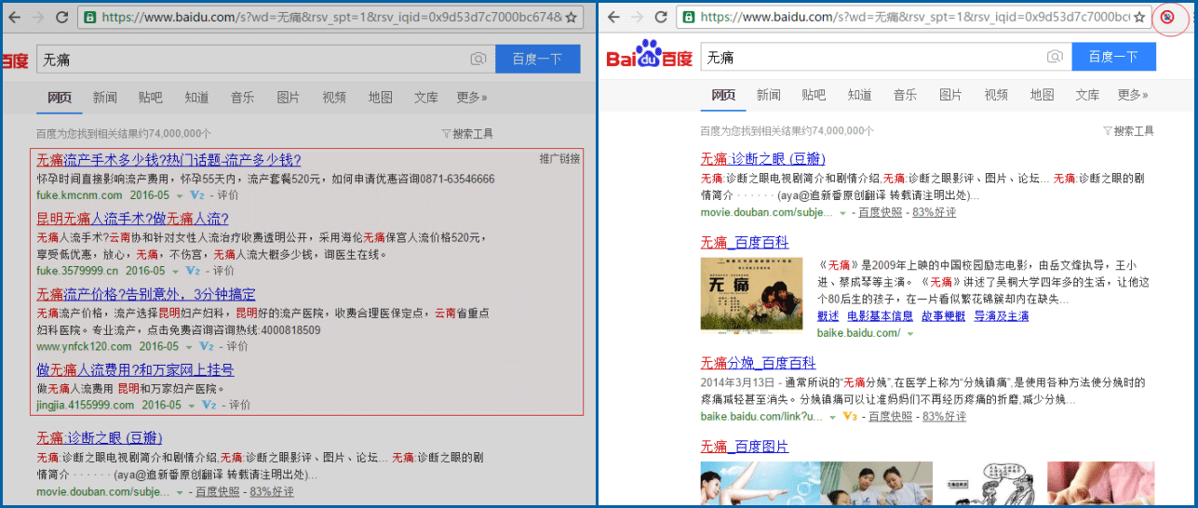Click the 电影基本信息 sublink
Image resolution: width=1198 pixels, height=508 pixels.
[880, 316]
